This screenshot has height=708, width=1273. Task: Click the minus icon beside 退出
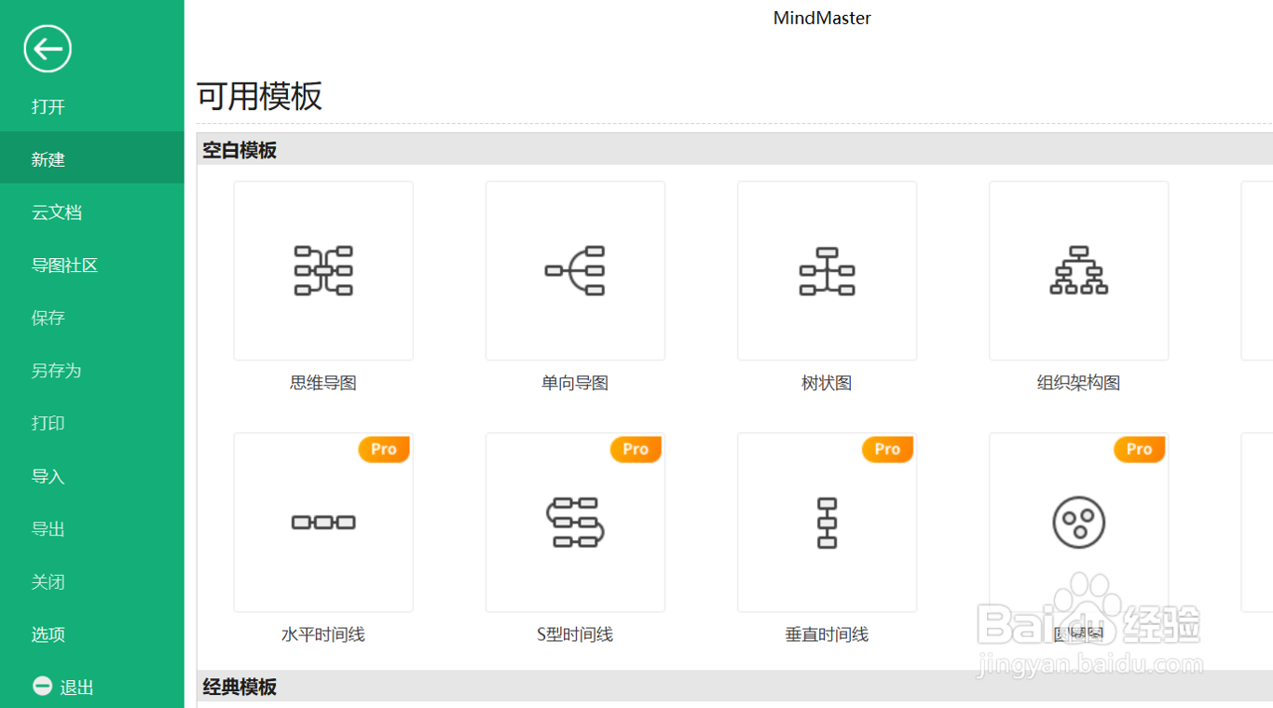tap(42, 687)
